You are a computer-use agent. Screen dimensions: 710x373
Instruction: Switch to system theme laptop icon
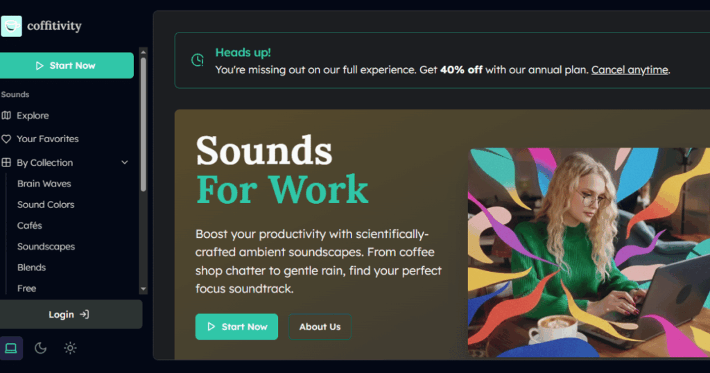coord(11,348)
